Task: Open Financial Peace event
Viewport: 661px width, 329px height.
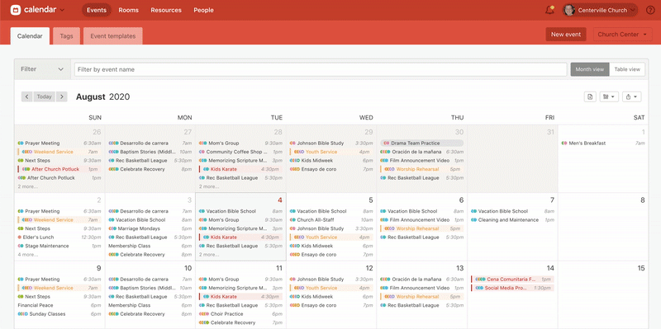Action: click(x=59, y=305)
